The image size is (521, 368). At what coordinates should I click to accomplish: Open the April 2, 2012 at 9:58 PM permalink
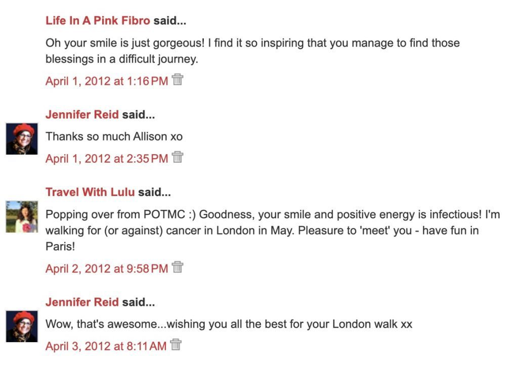tap(107, 268)
